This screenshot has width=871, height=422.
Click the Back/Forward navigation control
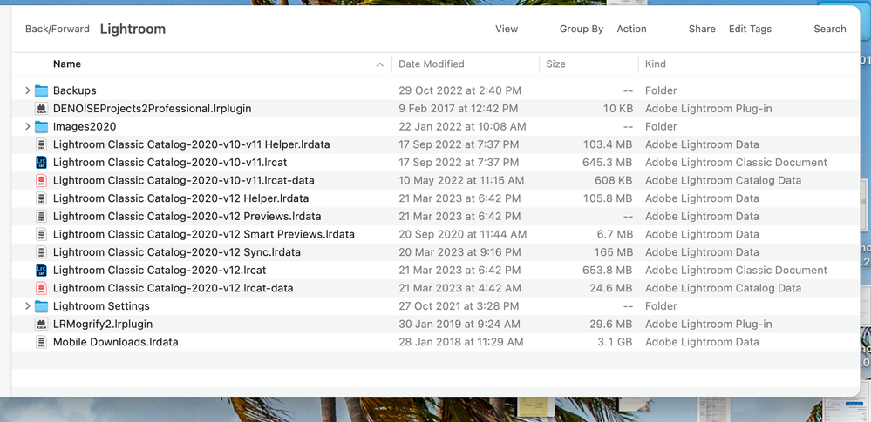pos(58,29)
